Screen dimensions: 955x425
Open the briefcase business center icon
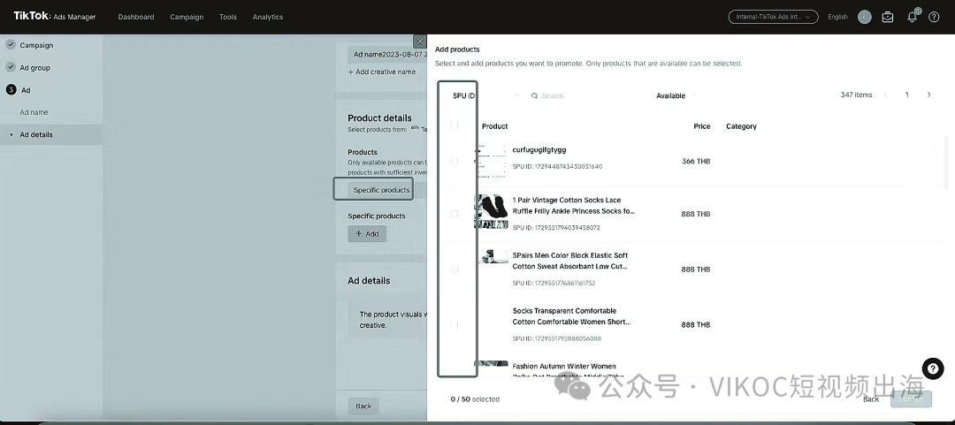click(x=888, y=17)
